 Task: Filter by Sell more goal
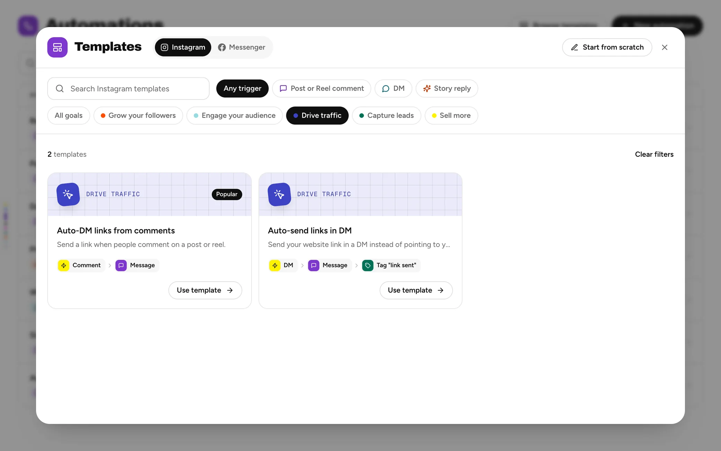tap(451, 116)
